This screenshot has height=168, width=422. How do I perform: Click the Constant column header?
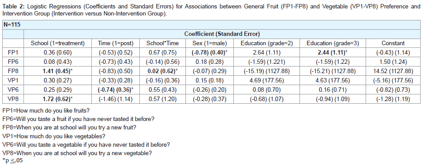pos(393,43)
